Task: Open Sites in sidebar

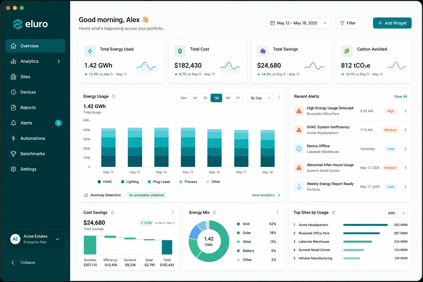Action: click(x=36, y=77)
